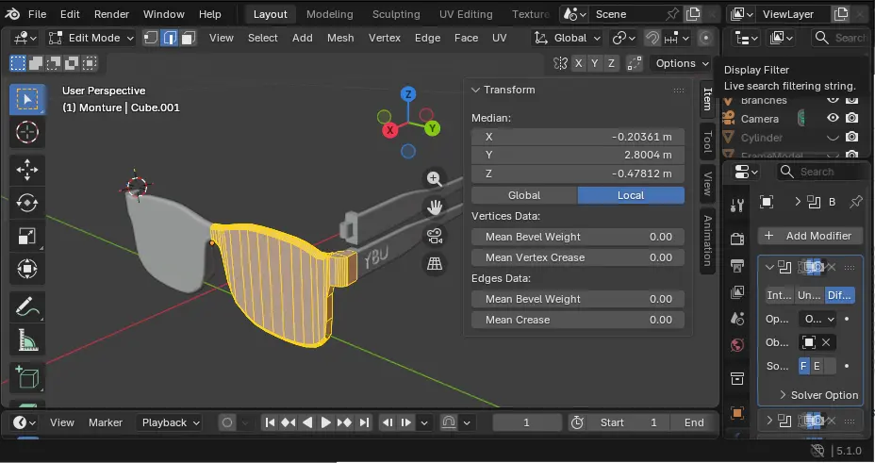
Task: Hide the Camera in the outliner
Action: [833, 119]
